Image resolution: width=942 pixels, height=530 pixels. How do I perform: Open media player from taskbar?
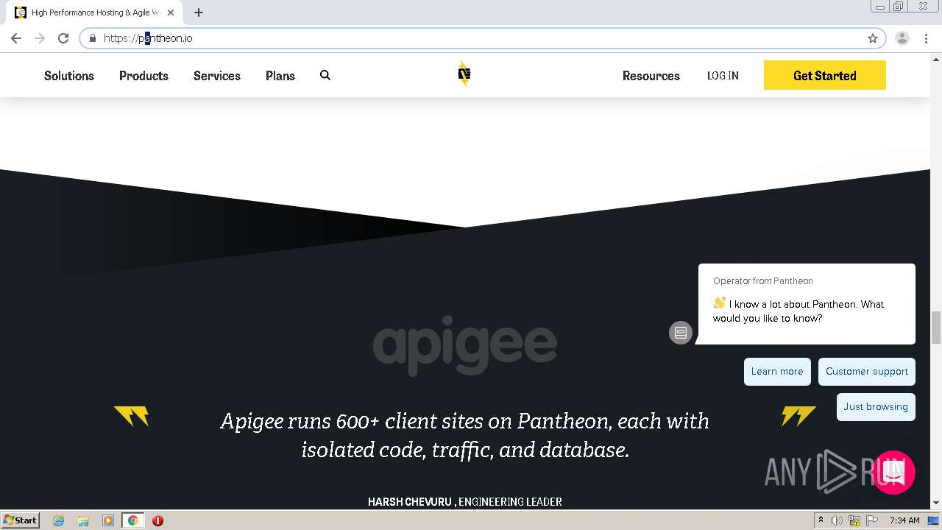108,520
